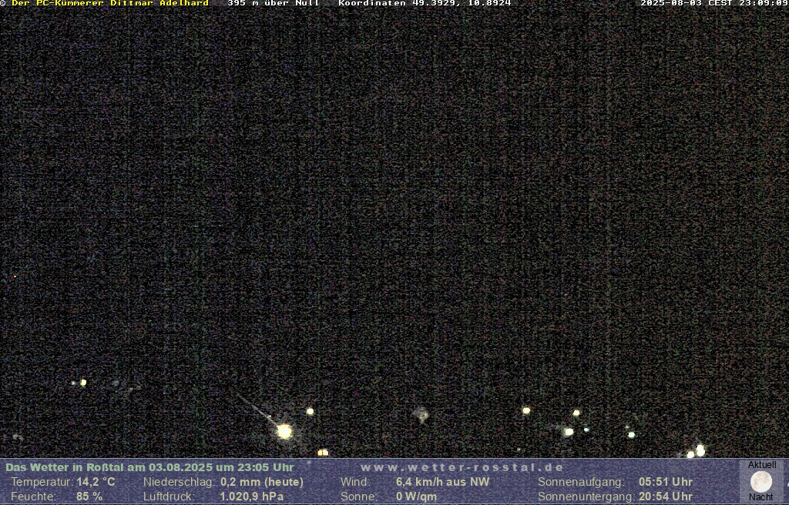Click the wind value 6,4 km/h aus NW
789x505 pixels.
coord(443,482)
